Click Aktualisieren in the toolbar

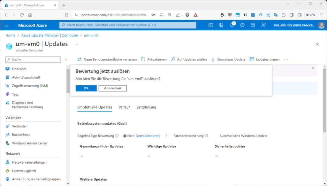(x=154, y=59)
